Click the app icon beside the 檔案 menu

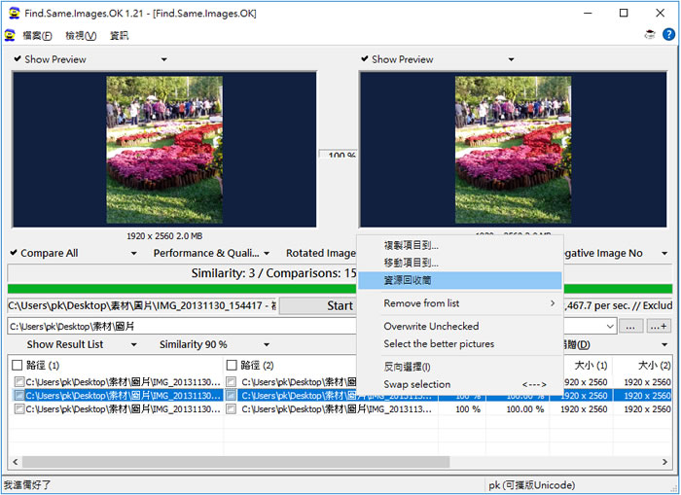click(x=10, y=36)
